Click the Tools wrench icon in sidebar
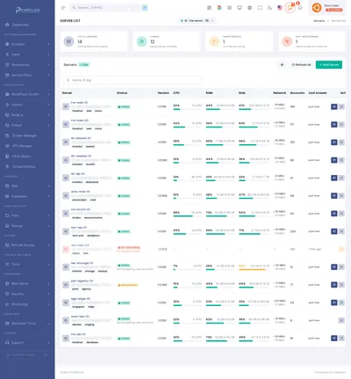The width and height of the screenshot is (351, 379). [x=7, y=264]
